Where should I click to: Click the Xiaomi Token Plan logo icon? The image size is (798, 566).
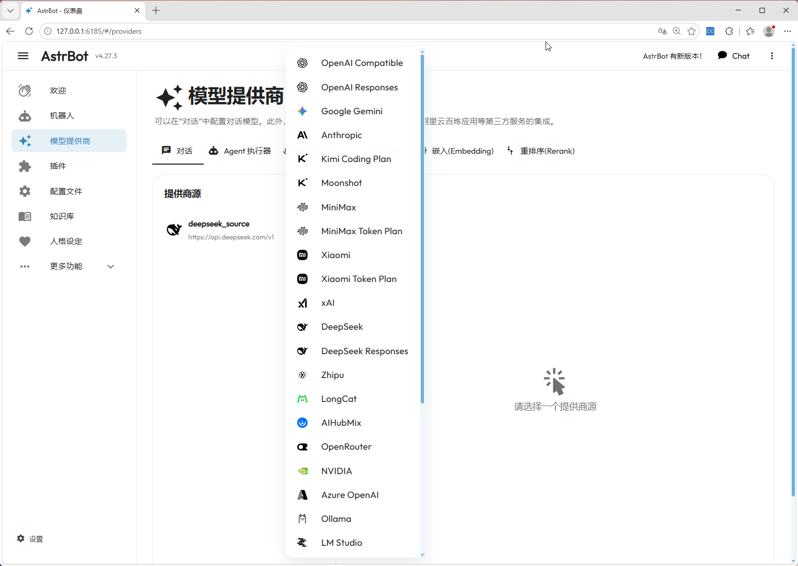302,279
